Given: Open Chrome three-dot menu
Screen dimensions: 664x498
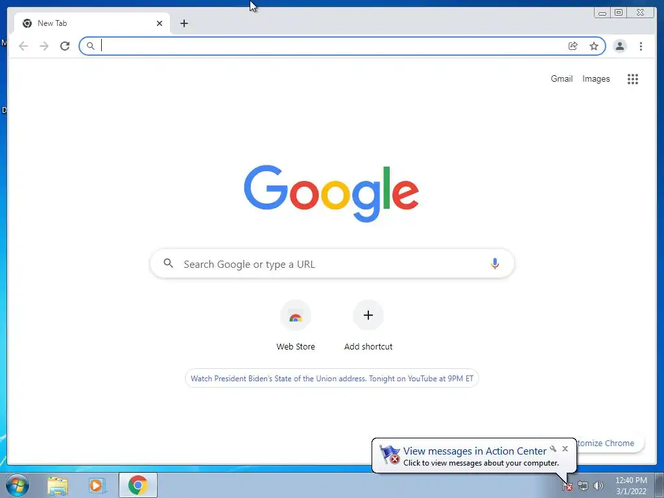Looking at the screenshot, I should point(641,46).
